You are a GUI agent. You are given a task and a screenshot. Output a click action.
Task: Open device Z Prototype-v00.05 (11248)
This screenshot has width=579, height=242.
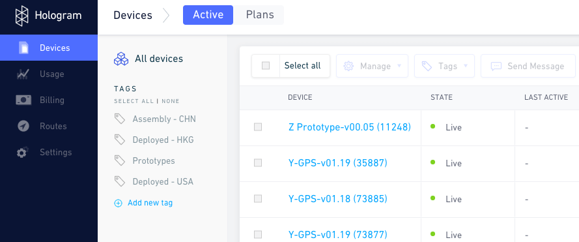click(x=349, y=127)
